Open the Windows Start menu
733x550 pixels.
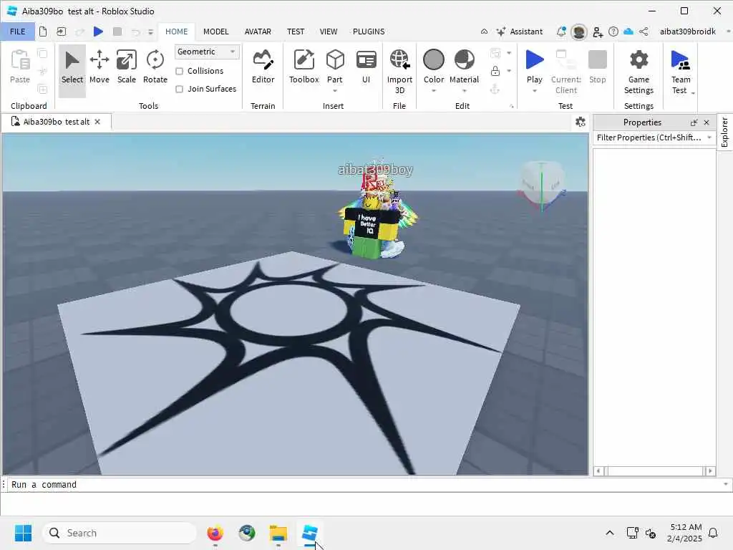click(23, 533)
